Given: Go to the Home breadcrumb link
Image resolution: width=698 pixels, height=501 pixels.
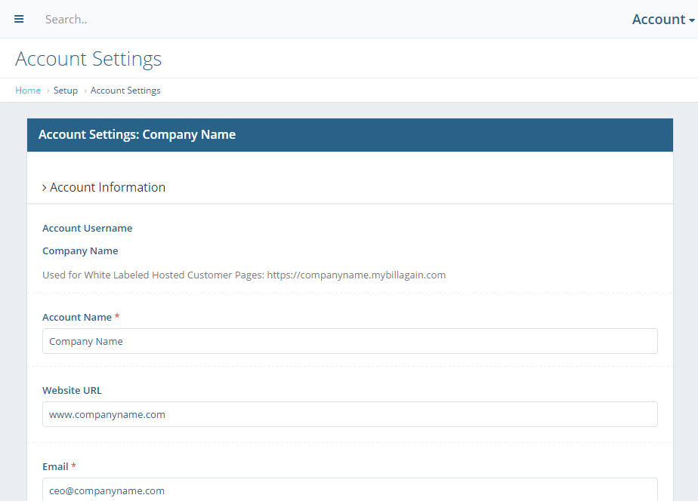Looking at the screenshot, I should (x=28, y=91).
